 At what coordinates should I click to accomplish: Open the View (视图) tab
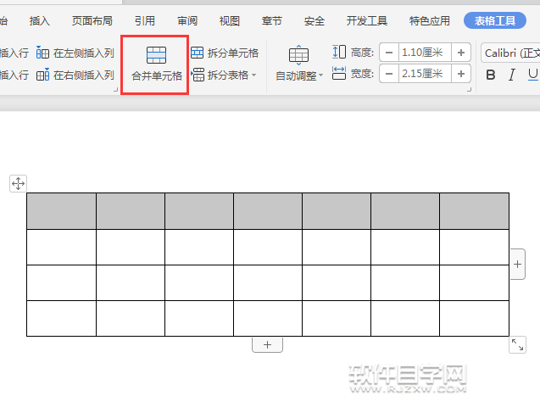click(230, 21)
